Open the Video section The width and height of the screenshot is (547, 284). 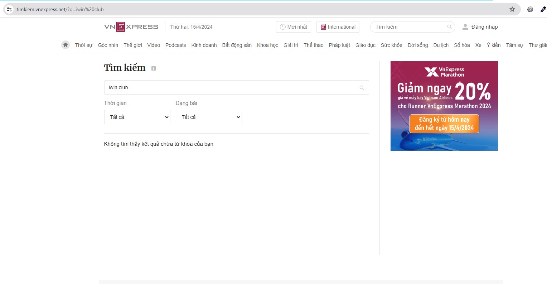[154, 45]
